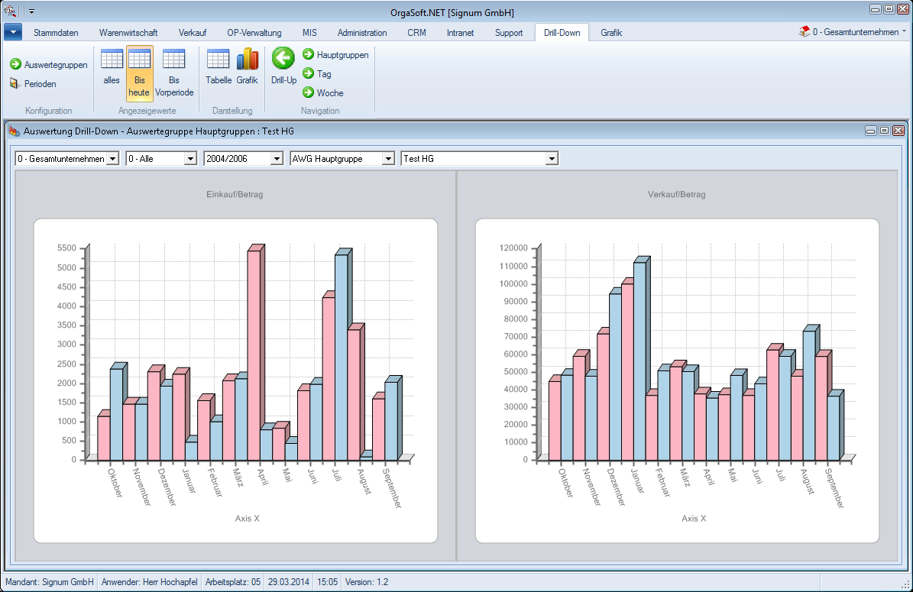The width and height of the screenshot is (913, 592).
Task: Click the Auswertegruppen green arrow icon
Action: coord(15,65)
